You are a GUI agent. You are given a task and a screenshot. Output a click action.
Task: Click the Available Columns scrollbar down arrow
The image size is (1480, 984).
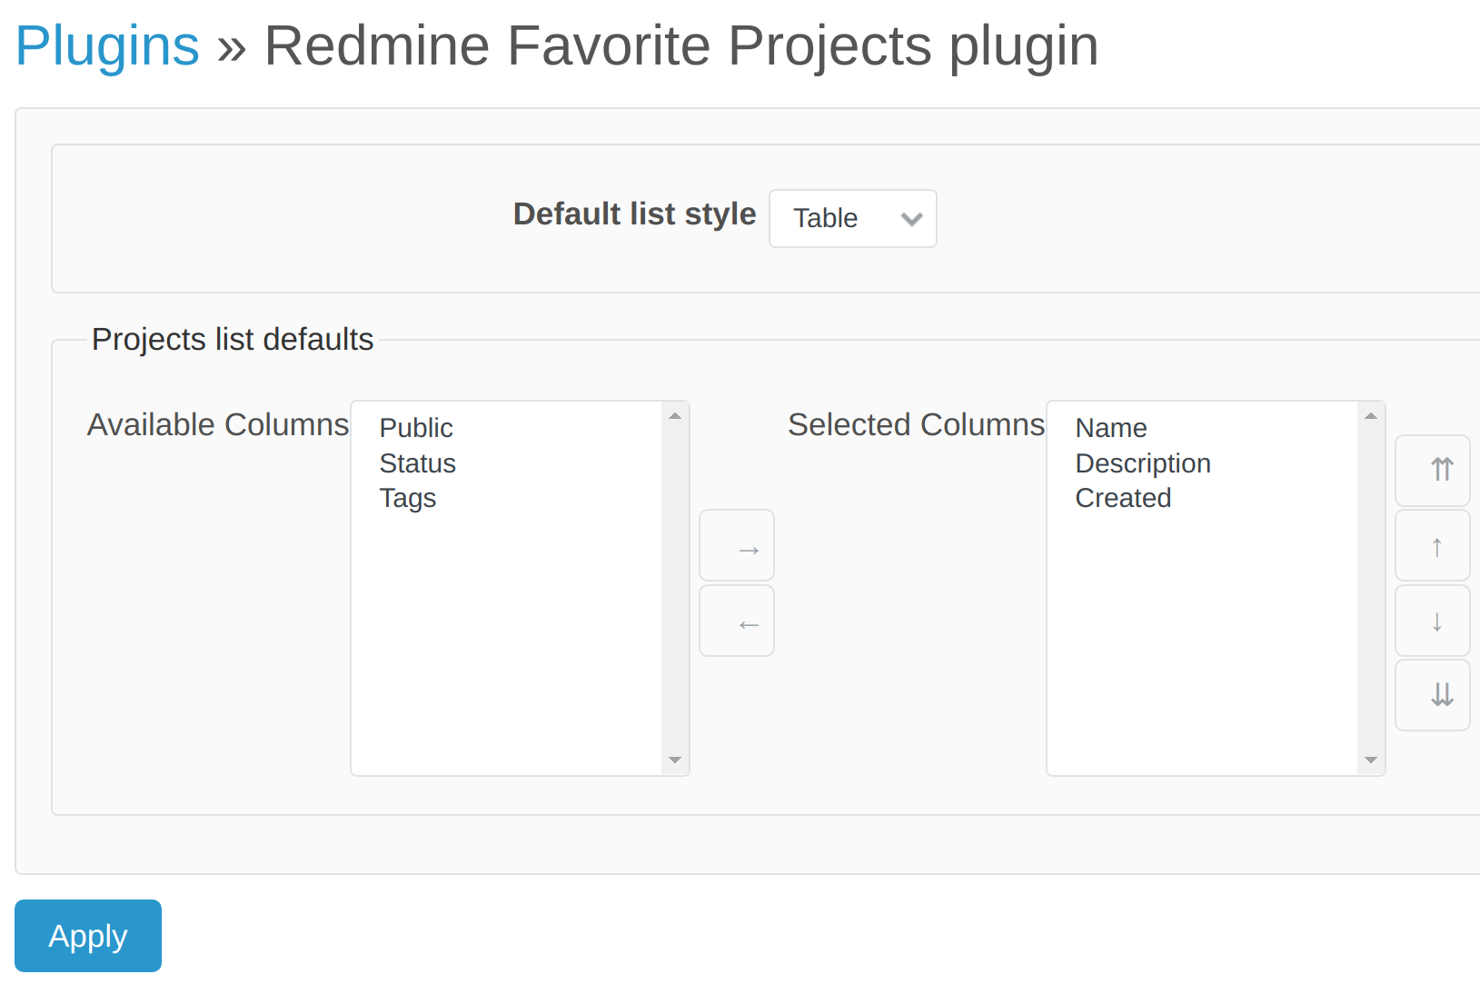pyautogui.click(x=675, y=760)
